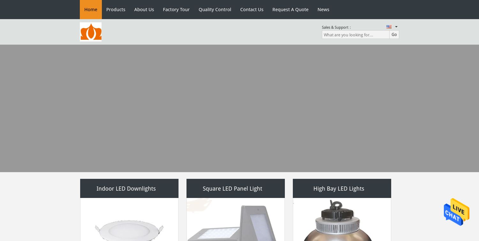Click the company logo
The image size is (479, 241).
91,32
